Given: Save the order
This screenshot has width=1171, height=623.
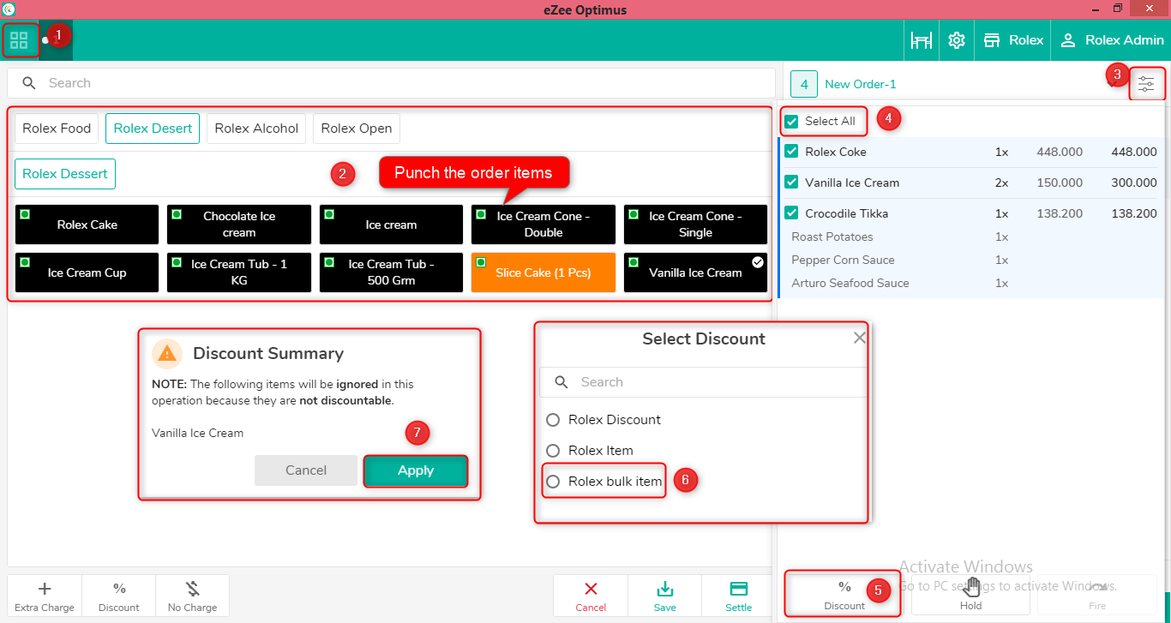Looking at the screenshot, I should pyautogui.click(x=664, y=596).
